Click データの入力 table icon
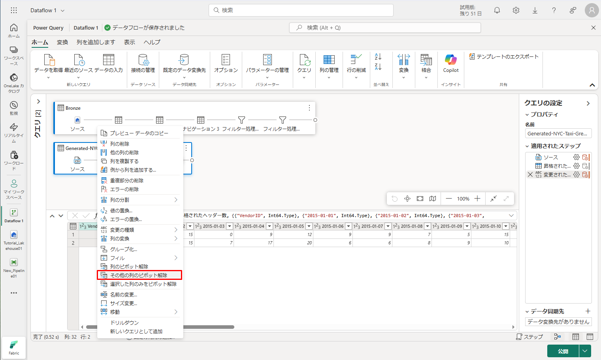 click(109, 63)
